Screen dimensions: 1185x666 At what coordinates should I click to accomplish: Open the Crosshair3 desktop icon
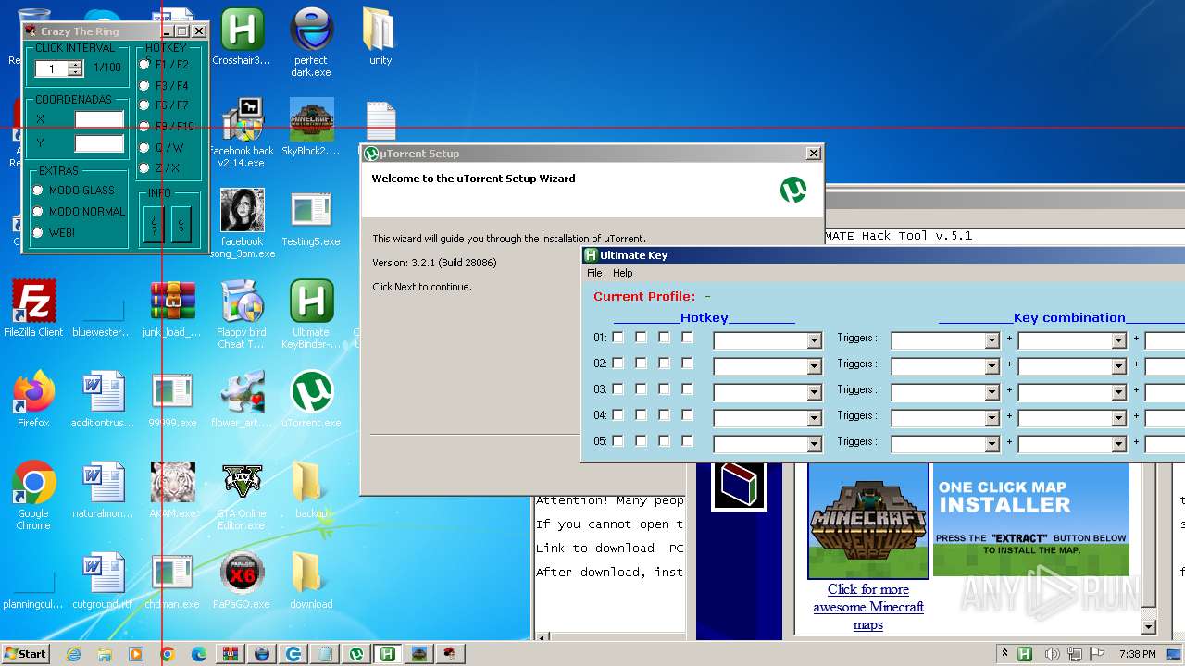[242, 37]
